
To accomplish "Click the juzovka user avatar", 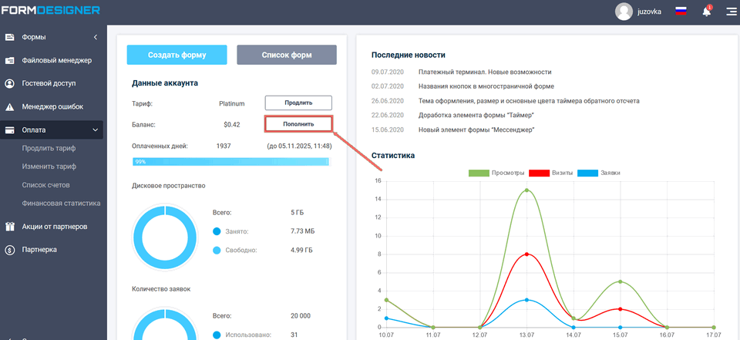I will [624, 12].
